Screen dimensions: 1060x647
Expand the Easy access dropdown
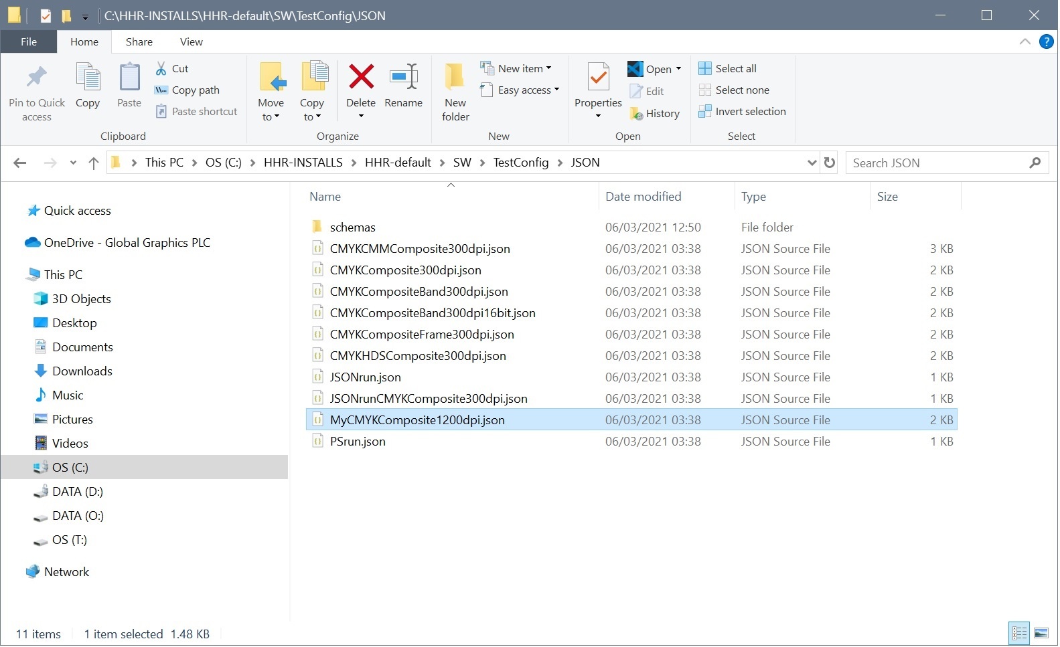coord(520,90)
